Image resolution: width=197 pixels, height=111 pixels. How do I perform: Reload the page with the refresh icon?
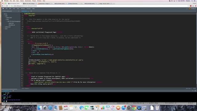[x=7, y=6]
